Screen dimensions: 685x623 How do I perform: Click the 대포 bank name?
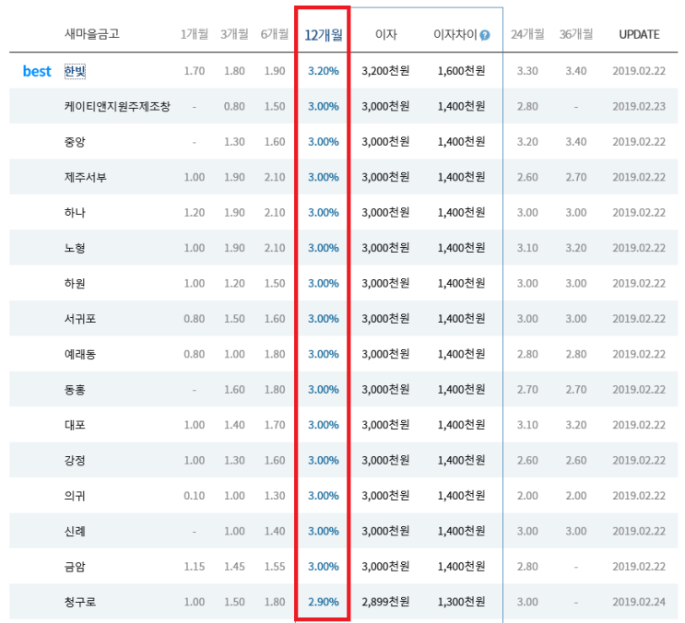75,425
